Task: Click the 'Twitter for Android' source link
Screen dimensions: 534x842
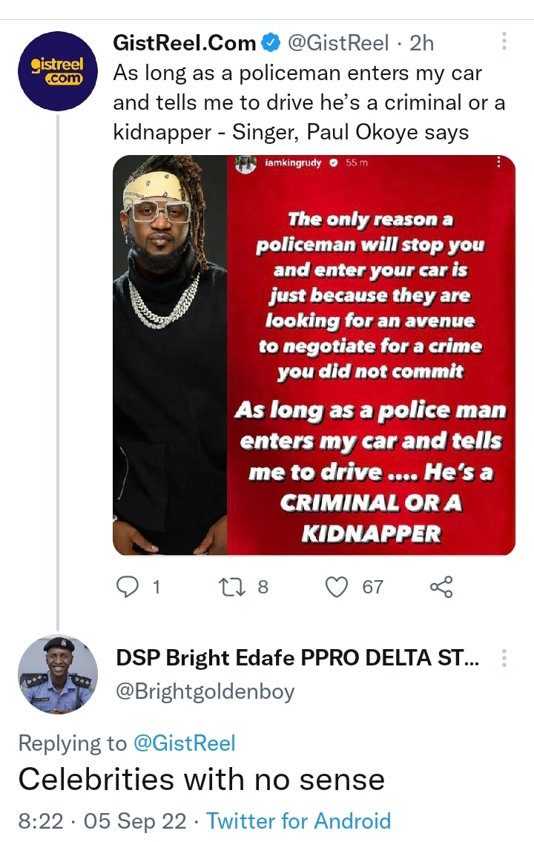Action: coord(298,820)
